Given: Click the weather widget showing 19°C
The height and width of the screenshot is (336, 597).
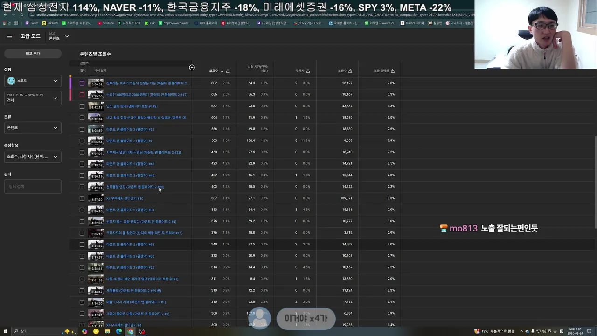Looking at the screenshot, I should (x=494, y=331).
